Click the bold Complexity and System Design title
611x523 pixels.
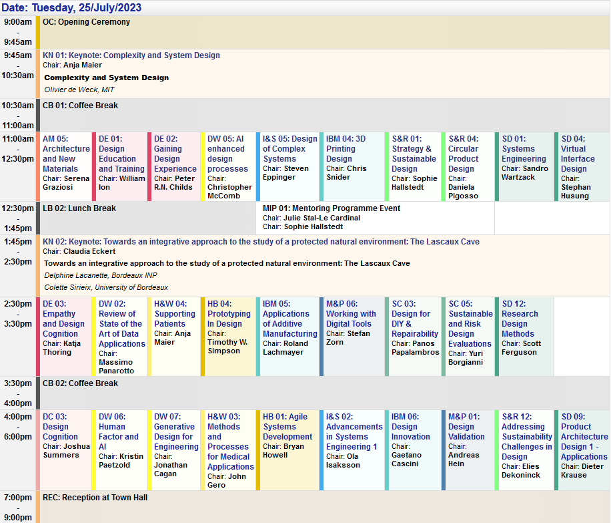[x=106, y=77]
